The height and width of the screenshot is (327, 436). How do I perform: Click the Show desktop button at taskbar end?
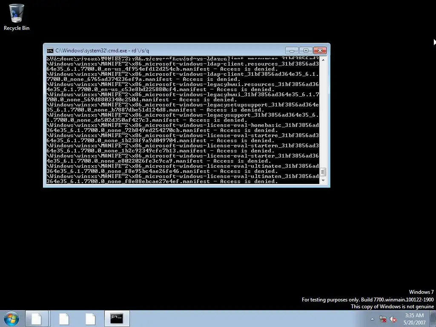pyautogui.click(x=433, y=318)
